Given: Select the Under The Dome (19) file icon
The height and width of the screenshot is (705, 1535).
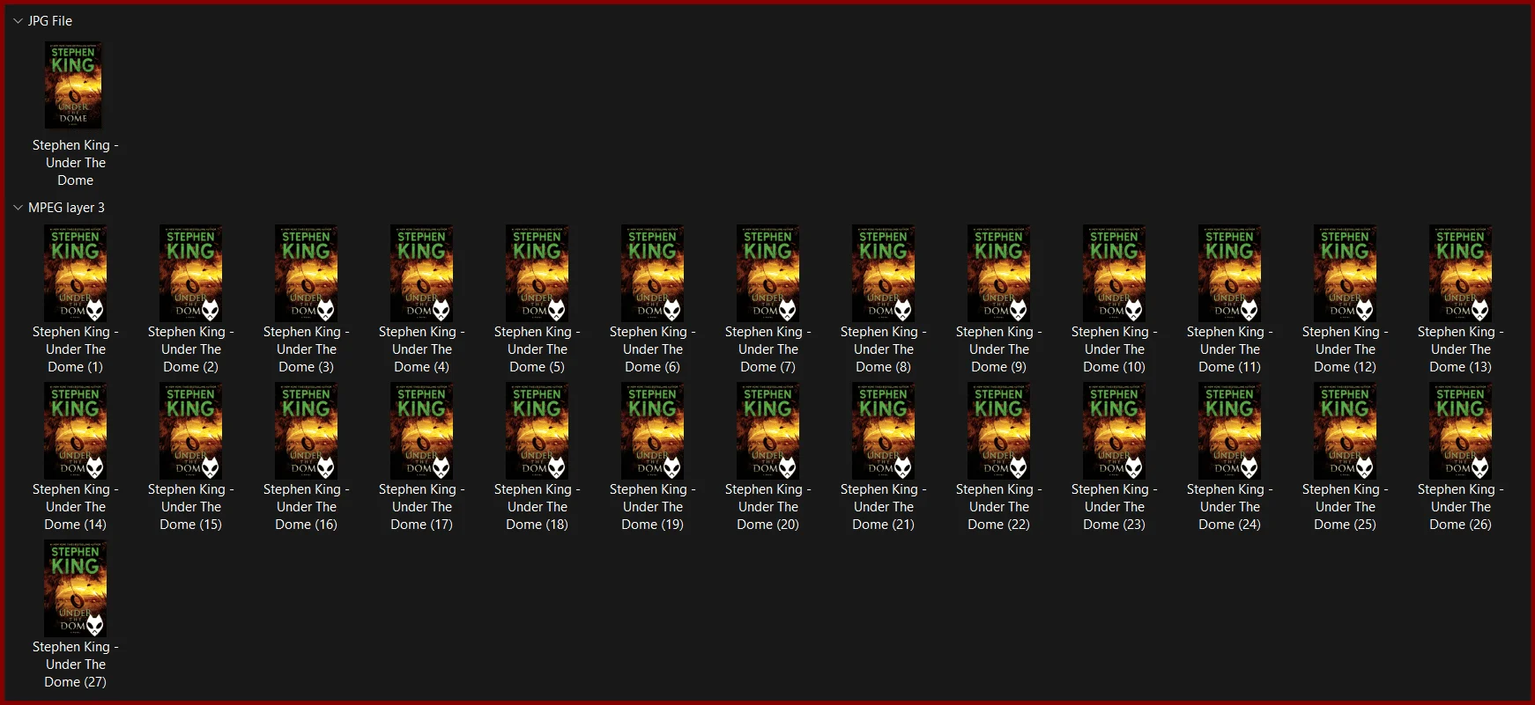Looking at the screenshot, I should point(653,430).
